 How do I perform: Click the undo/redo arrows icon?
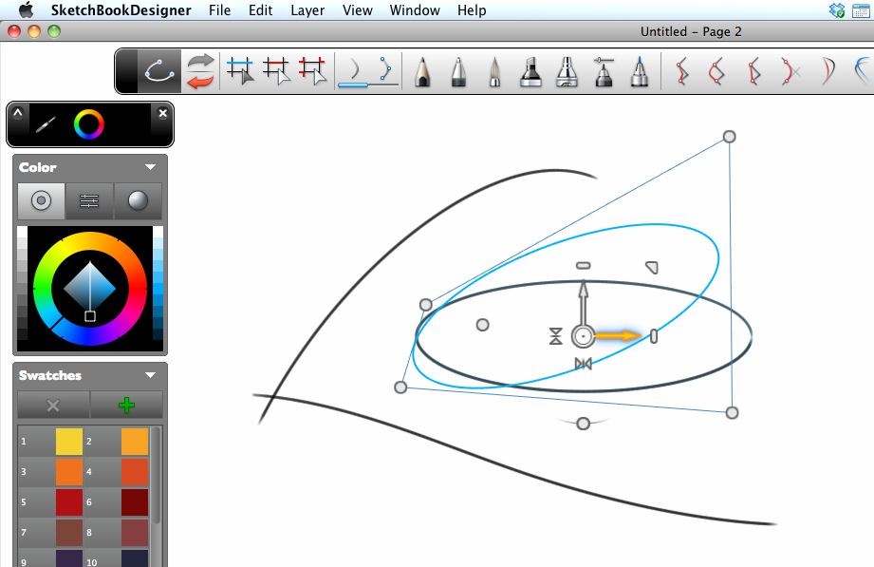(199, 71)
